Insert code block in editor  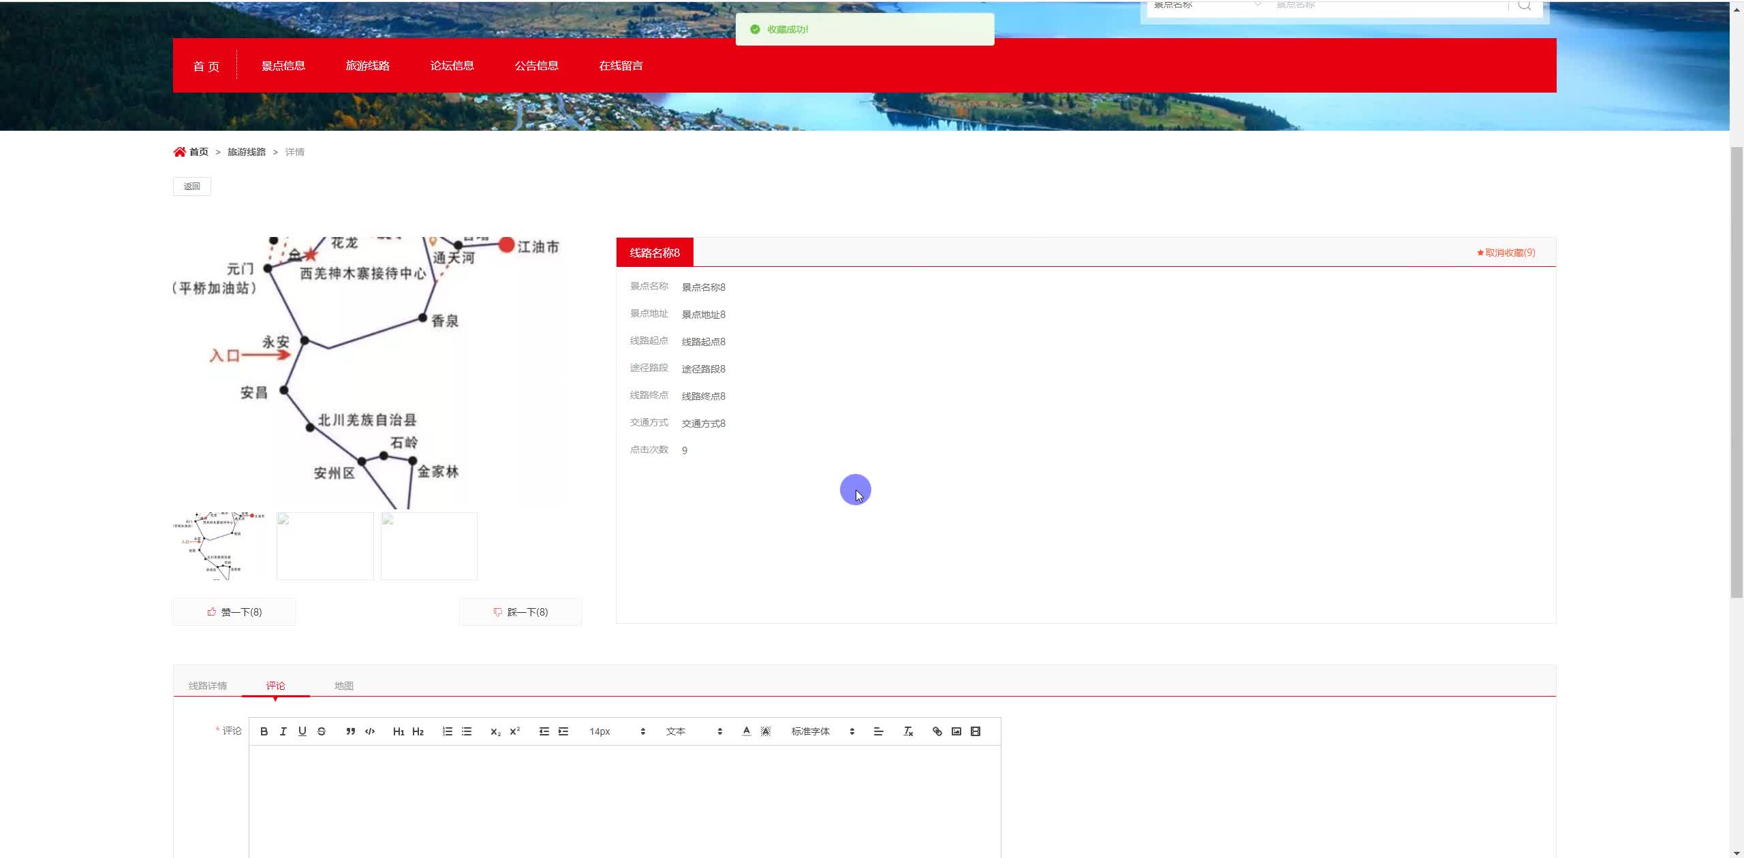[x=370, y=731]
